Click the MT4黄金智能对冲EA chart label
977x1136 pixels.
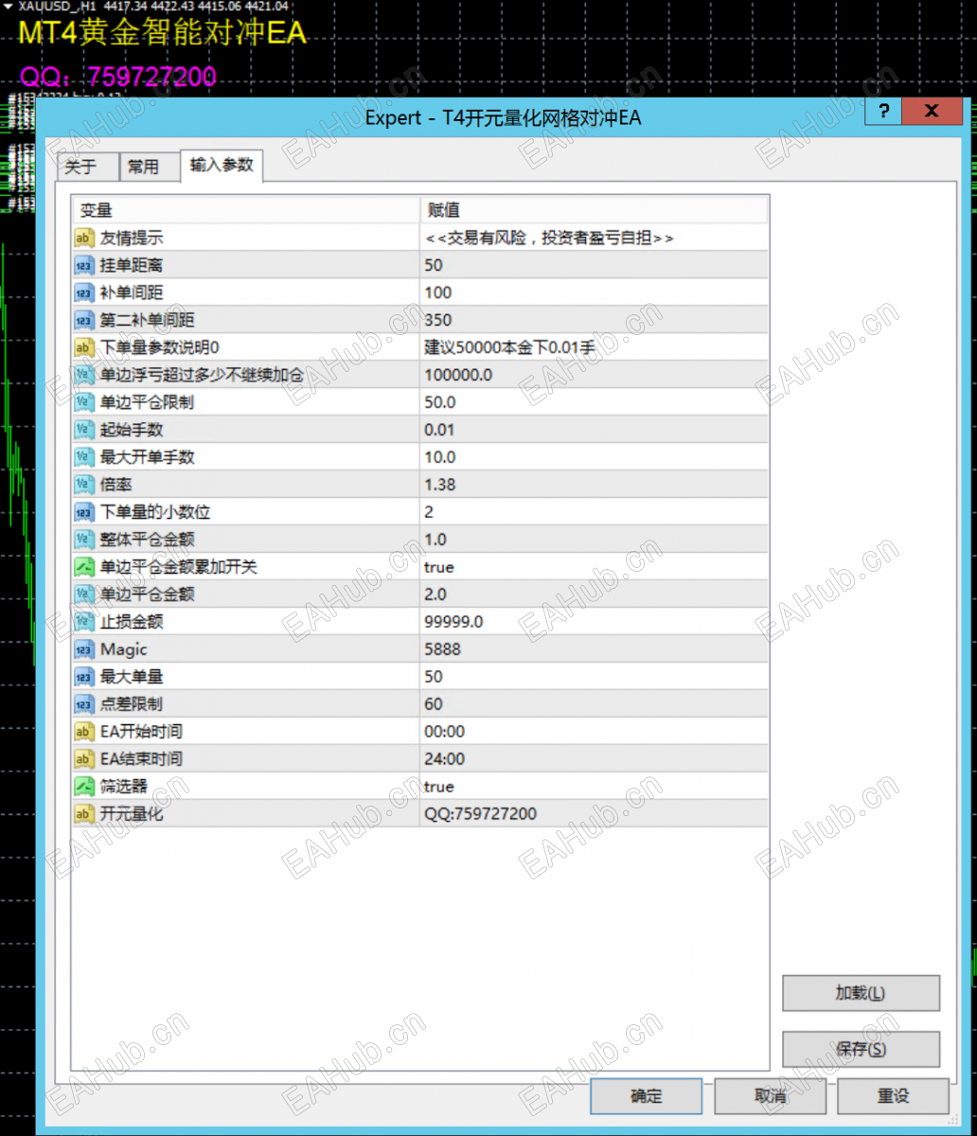[x=163, y=33]
